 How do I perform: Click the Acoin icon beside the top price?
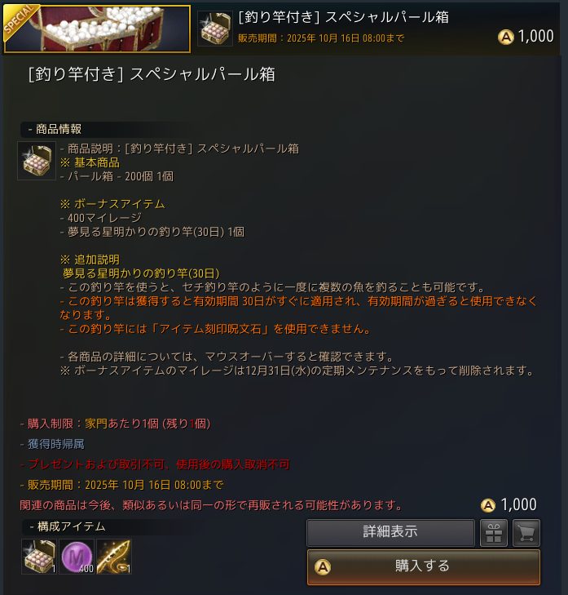click(505, 37)
